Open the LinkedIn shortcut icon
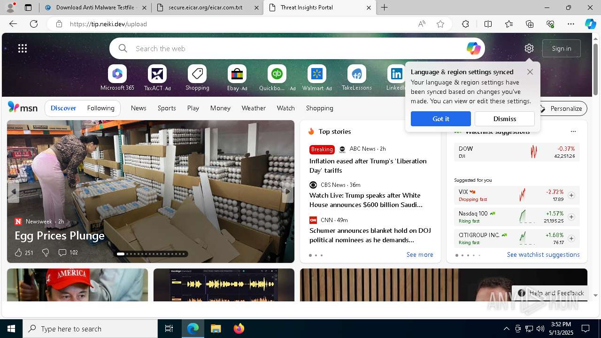The height and width of the screenshot is (338, 601). [396, 74]
